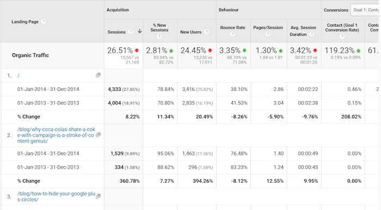Click the Pages/Session help icon
The image size is (381, 210).
[268, 34]
